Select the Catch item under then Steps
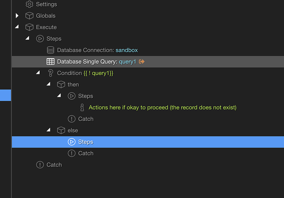The width and height of the screenshot is (284, 198). click(86, 119)
